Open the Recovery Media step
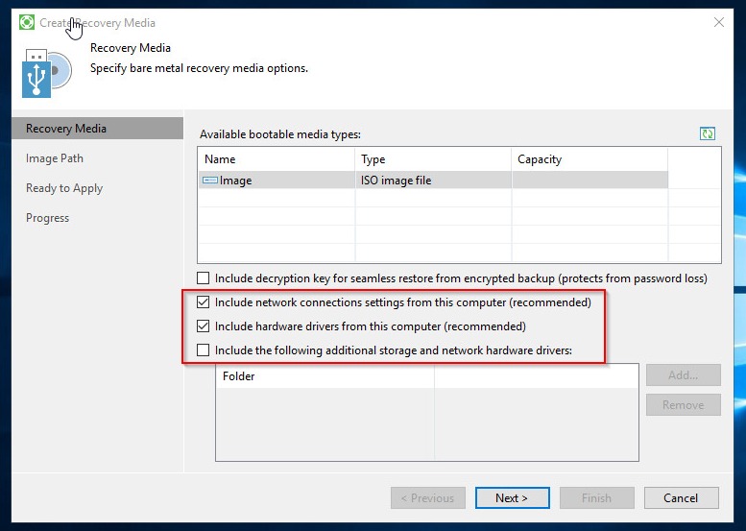This screenshot has width=746, height=531. tap(66, 129)
